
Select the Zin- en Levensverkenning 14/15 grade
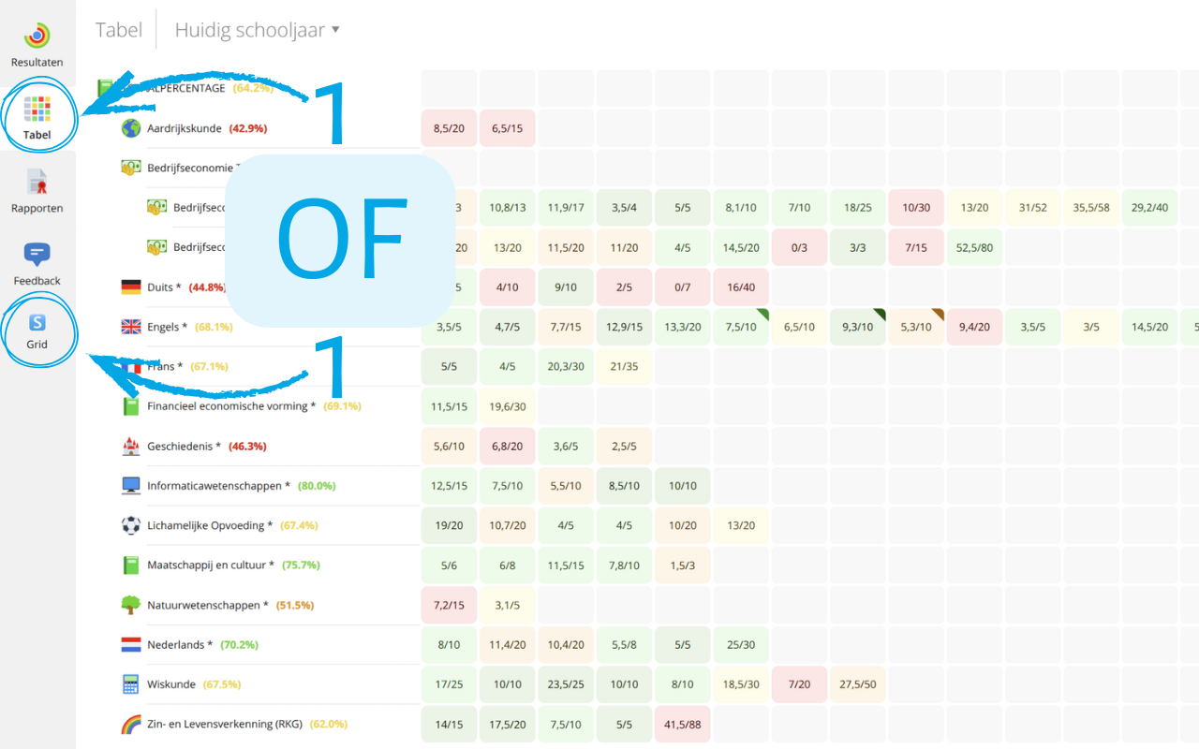[449, 725]
